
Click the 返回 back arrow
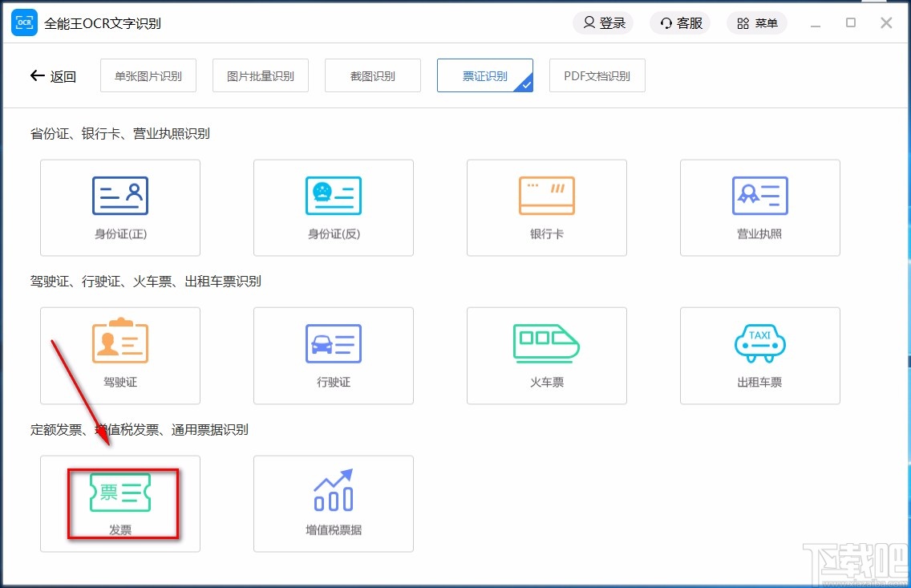pyautogui.click(x=53, y=75)
